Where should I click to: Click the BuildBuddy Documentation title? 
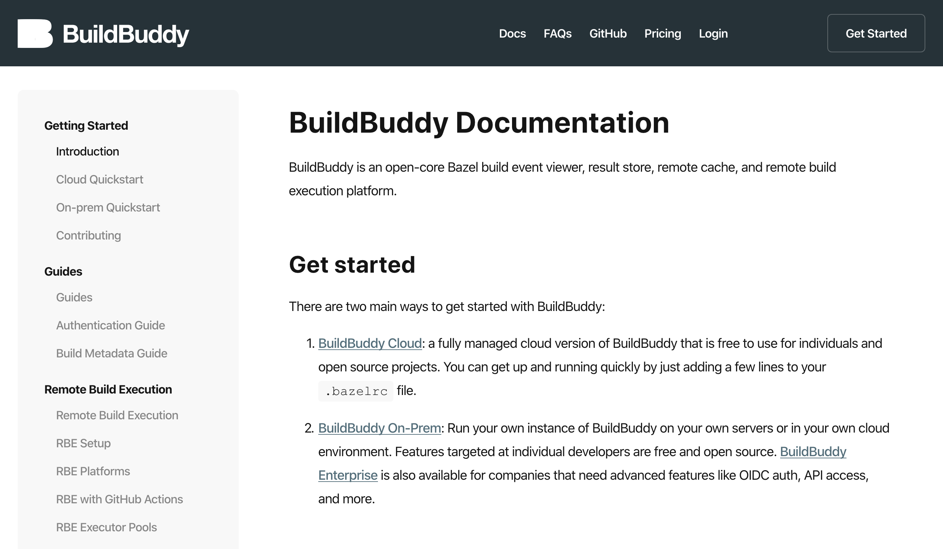click(478, 123)
